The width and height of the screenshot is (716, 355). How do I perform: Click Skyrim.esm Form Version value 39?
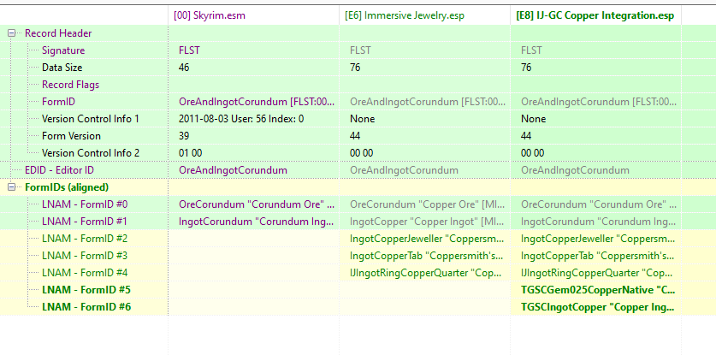pyautogui.click(x=184, y=136)
